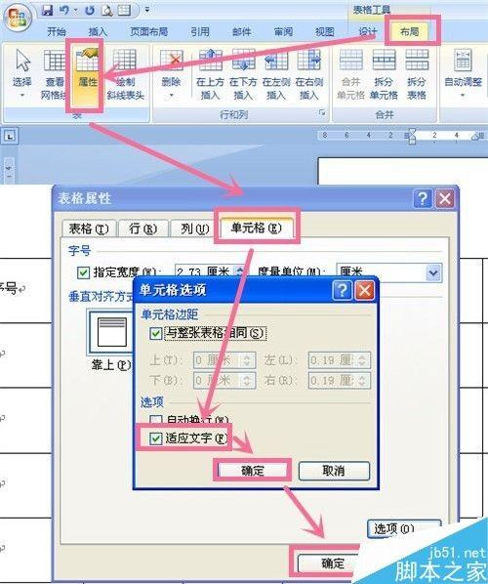The image size is (488, 584).
Task: Open the 选择 (Select) dropdown tool
Action: click(22, 74)
